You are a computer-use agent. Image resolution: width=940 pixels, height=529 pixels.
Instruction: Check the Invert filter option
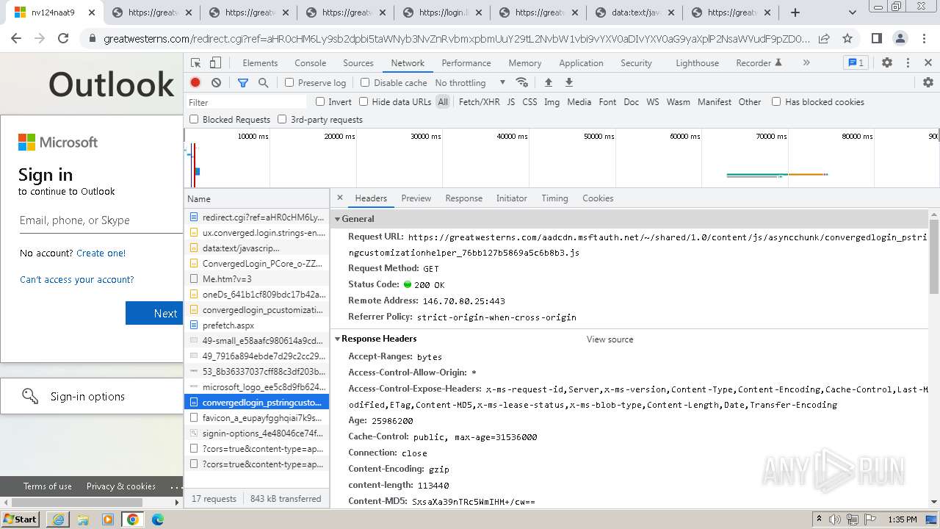320,101
